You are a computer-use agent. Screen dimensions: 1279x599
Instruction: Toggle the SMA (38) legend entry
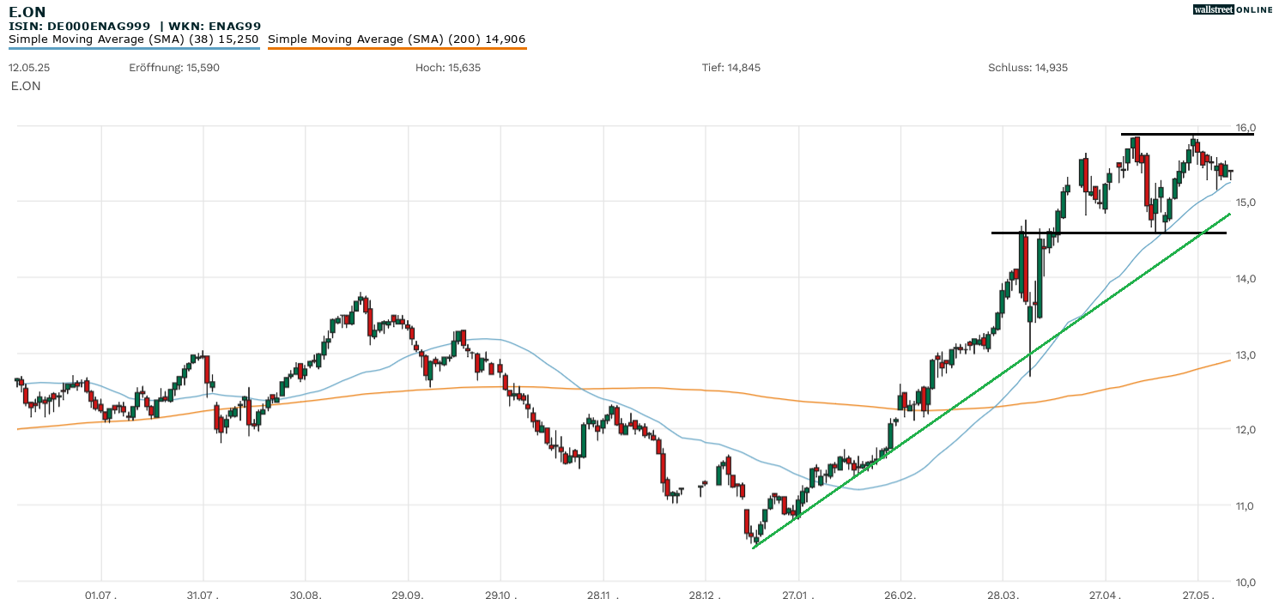point(133,39)
